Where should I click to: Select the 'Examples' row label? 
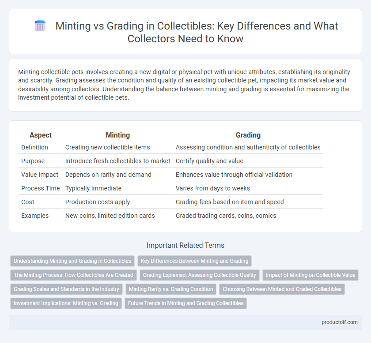click(35, 216)
